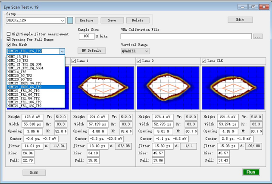
Task: Click first lane Rise value 26.04
Action: (x=28, y=153)
